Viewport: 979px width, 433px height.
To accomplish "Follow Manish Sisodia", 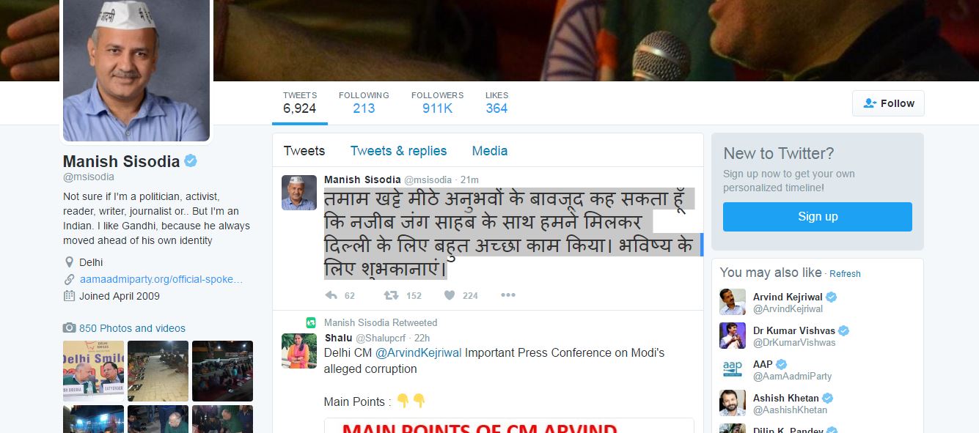I will tap(888, 103).
